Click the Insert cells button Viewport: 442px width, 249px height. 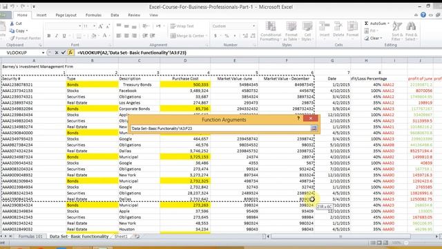point(325,30)
